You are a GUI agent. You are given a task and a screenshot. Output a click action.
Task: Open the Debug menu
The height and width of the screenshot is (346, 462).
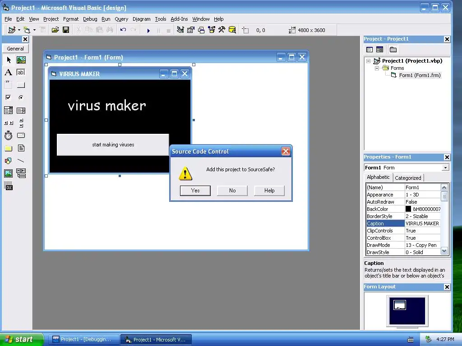(x=90, y=19)
